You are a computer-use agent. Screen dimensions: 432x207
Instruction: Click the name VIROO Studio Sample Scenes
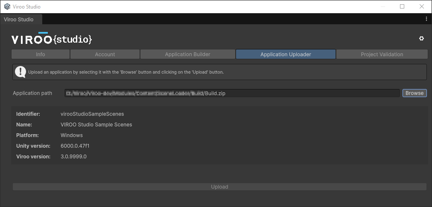(x=96, y=124)
